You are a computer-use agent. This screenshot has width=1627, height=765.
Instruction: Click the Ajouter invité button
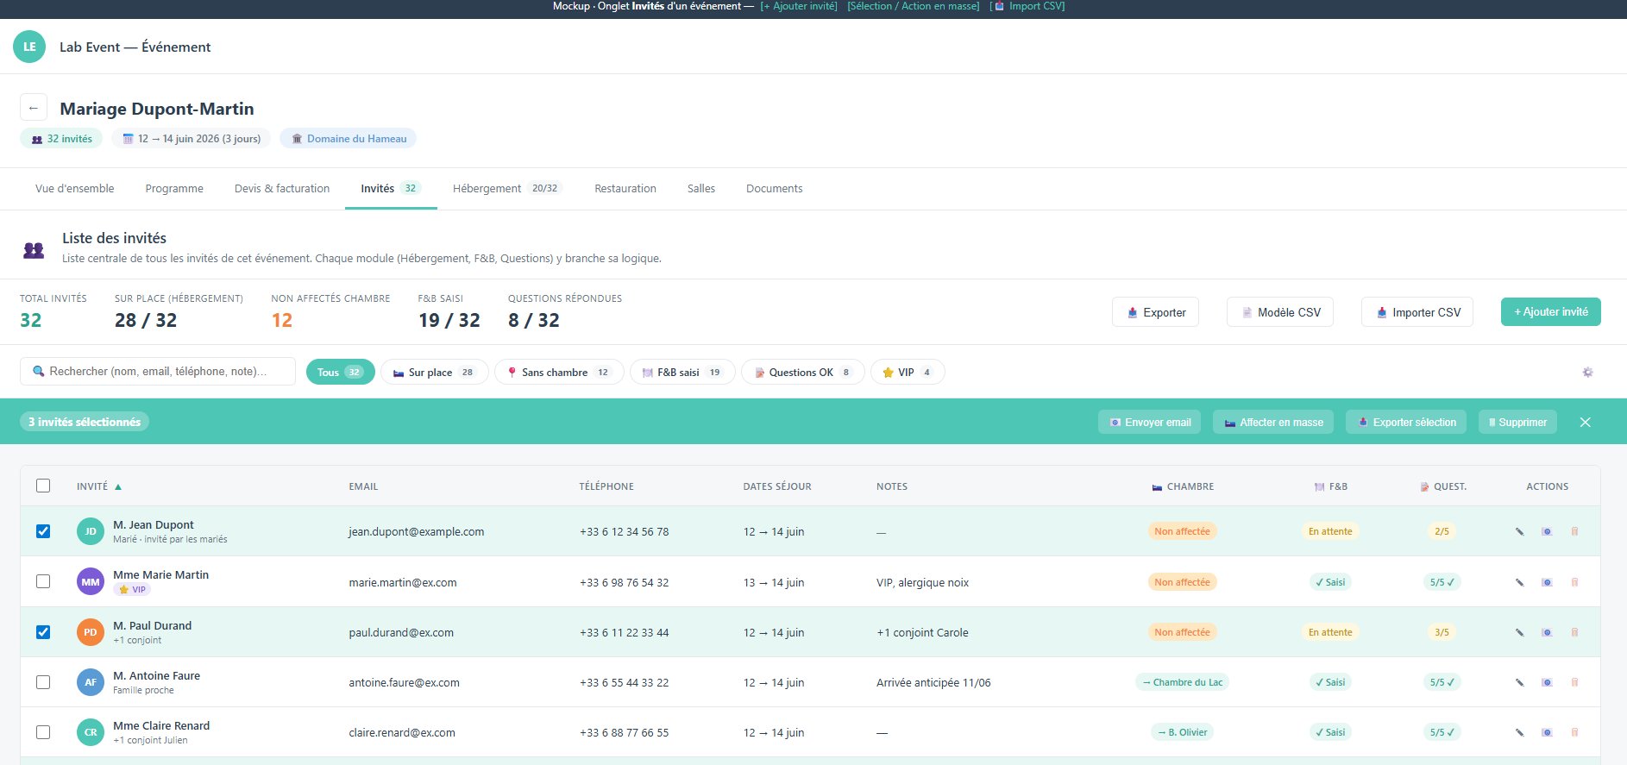(1551, 311)
